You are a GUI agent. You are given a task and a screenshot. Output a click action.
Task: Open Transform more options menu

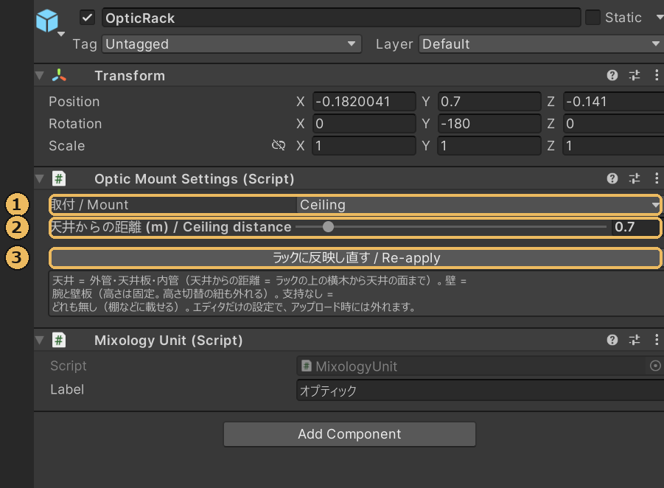pyautogui.click(x=657, y=75)
